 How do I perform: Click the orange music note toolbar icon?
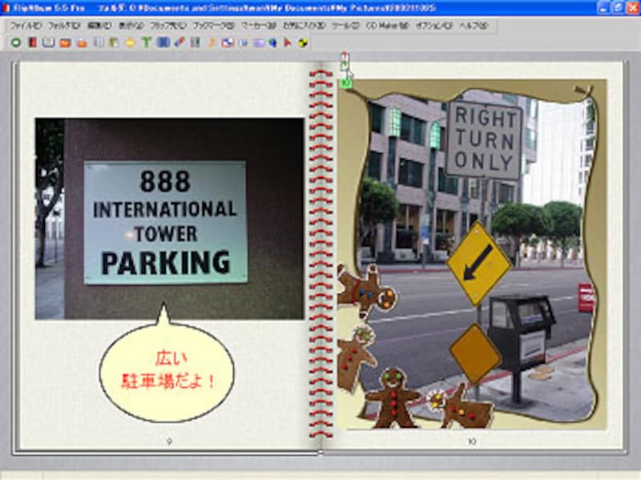pos(212,42)
